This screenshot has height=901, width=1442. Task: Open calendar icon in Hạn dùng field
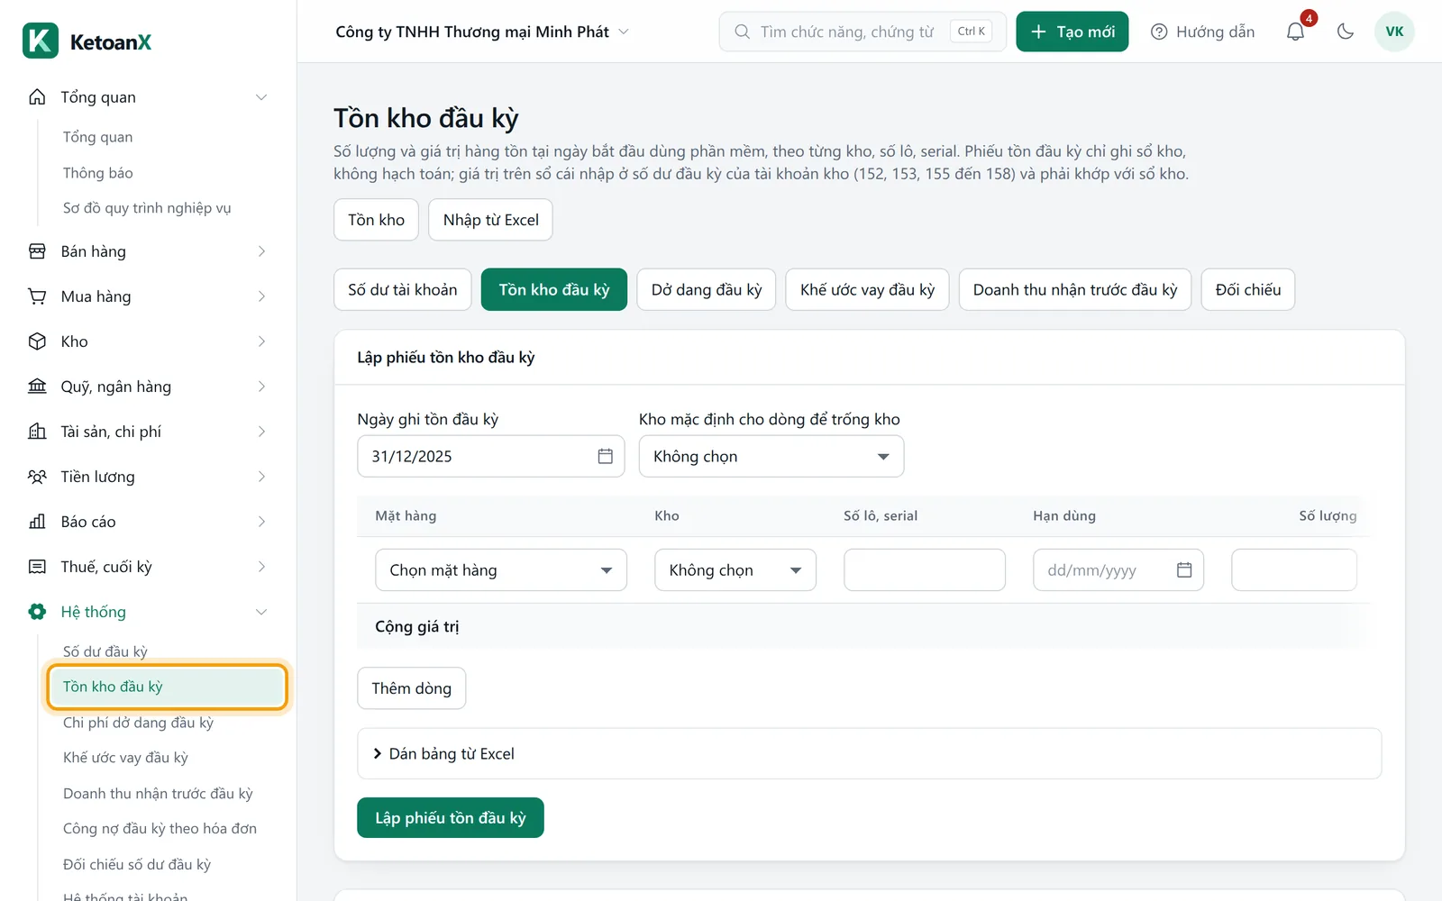pyautogui.click(x=1184, y=569)
